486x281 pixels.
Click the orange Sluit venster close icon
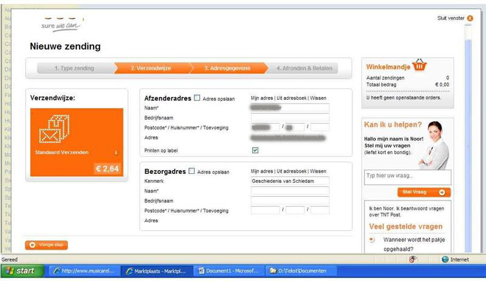click(470, 19)
